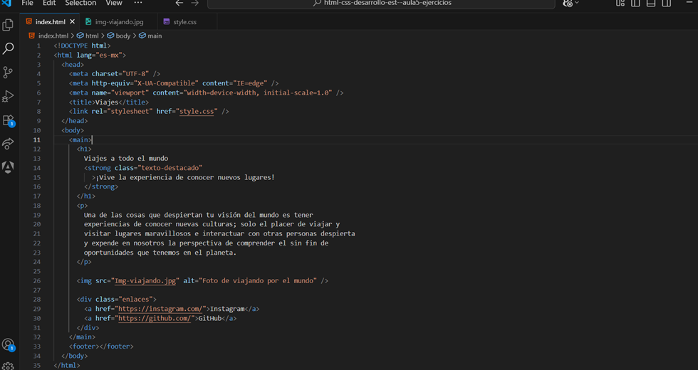Click the cube icon beside breadcrumb 'body'
The height and width of the screenshot is (370, 698).
pyautogui.click(x=110, y=36)
